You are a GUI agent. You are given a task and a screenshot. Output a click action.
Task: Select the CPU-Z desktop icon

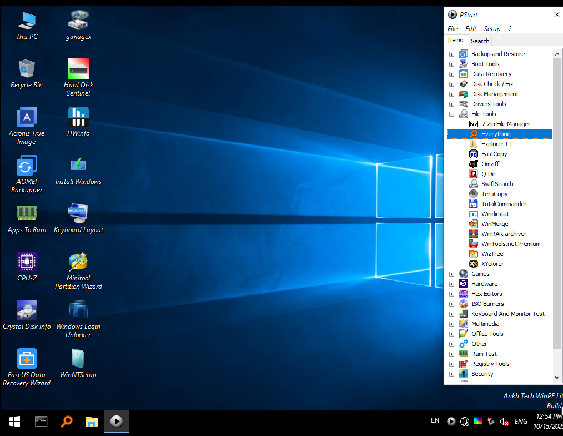27,262
